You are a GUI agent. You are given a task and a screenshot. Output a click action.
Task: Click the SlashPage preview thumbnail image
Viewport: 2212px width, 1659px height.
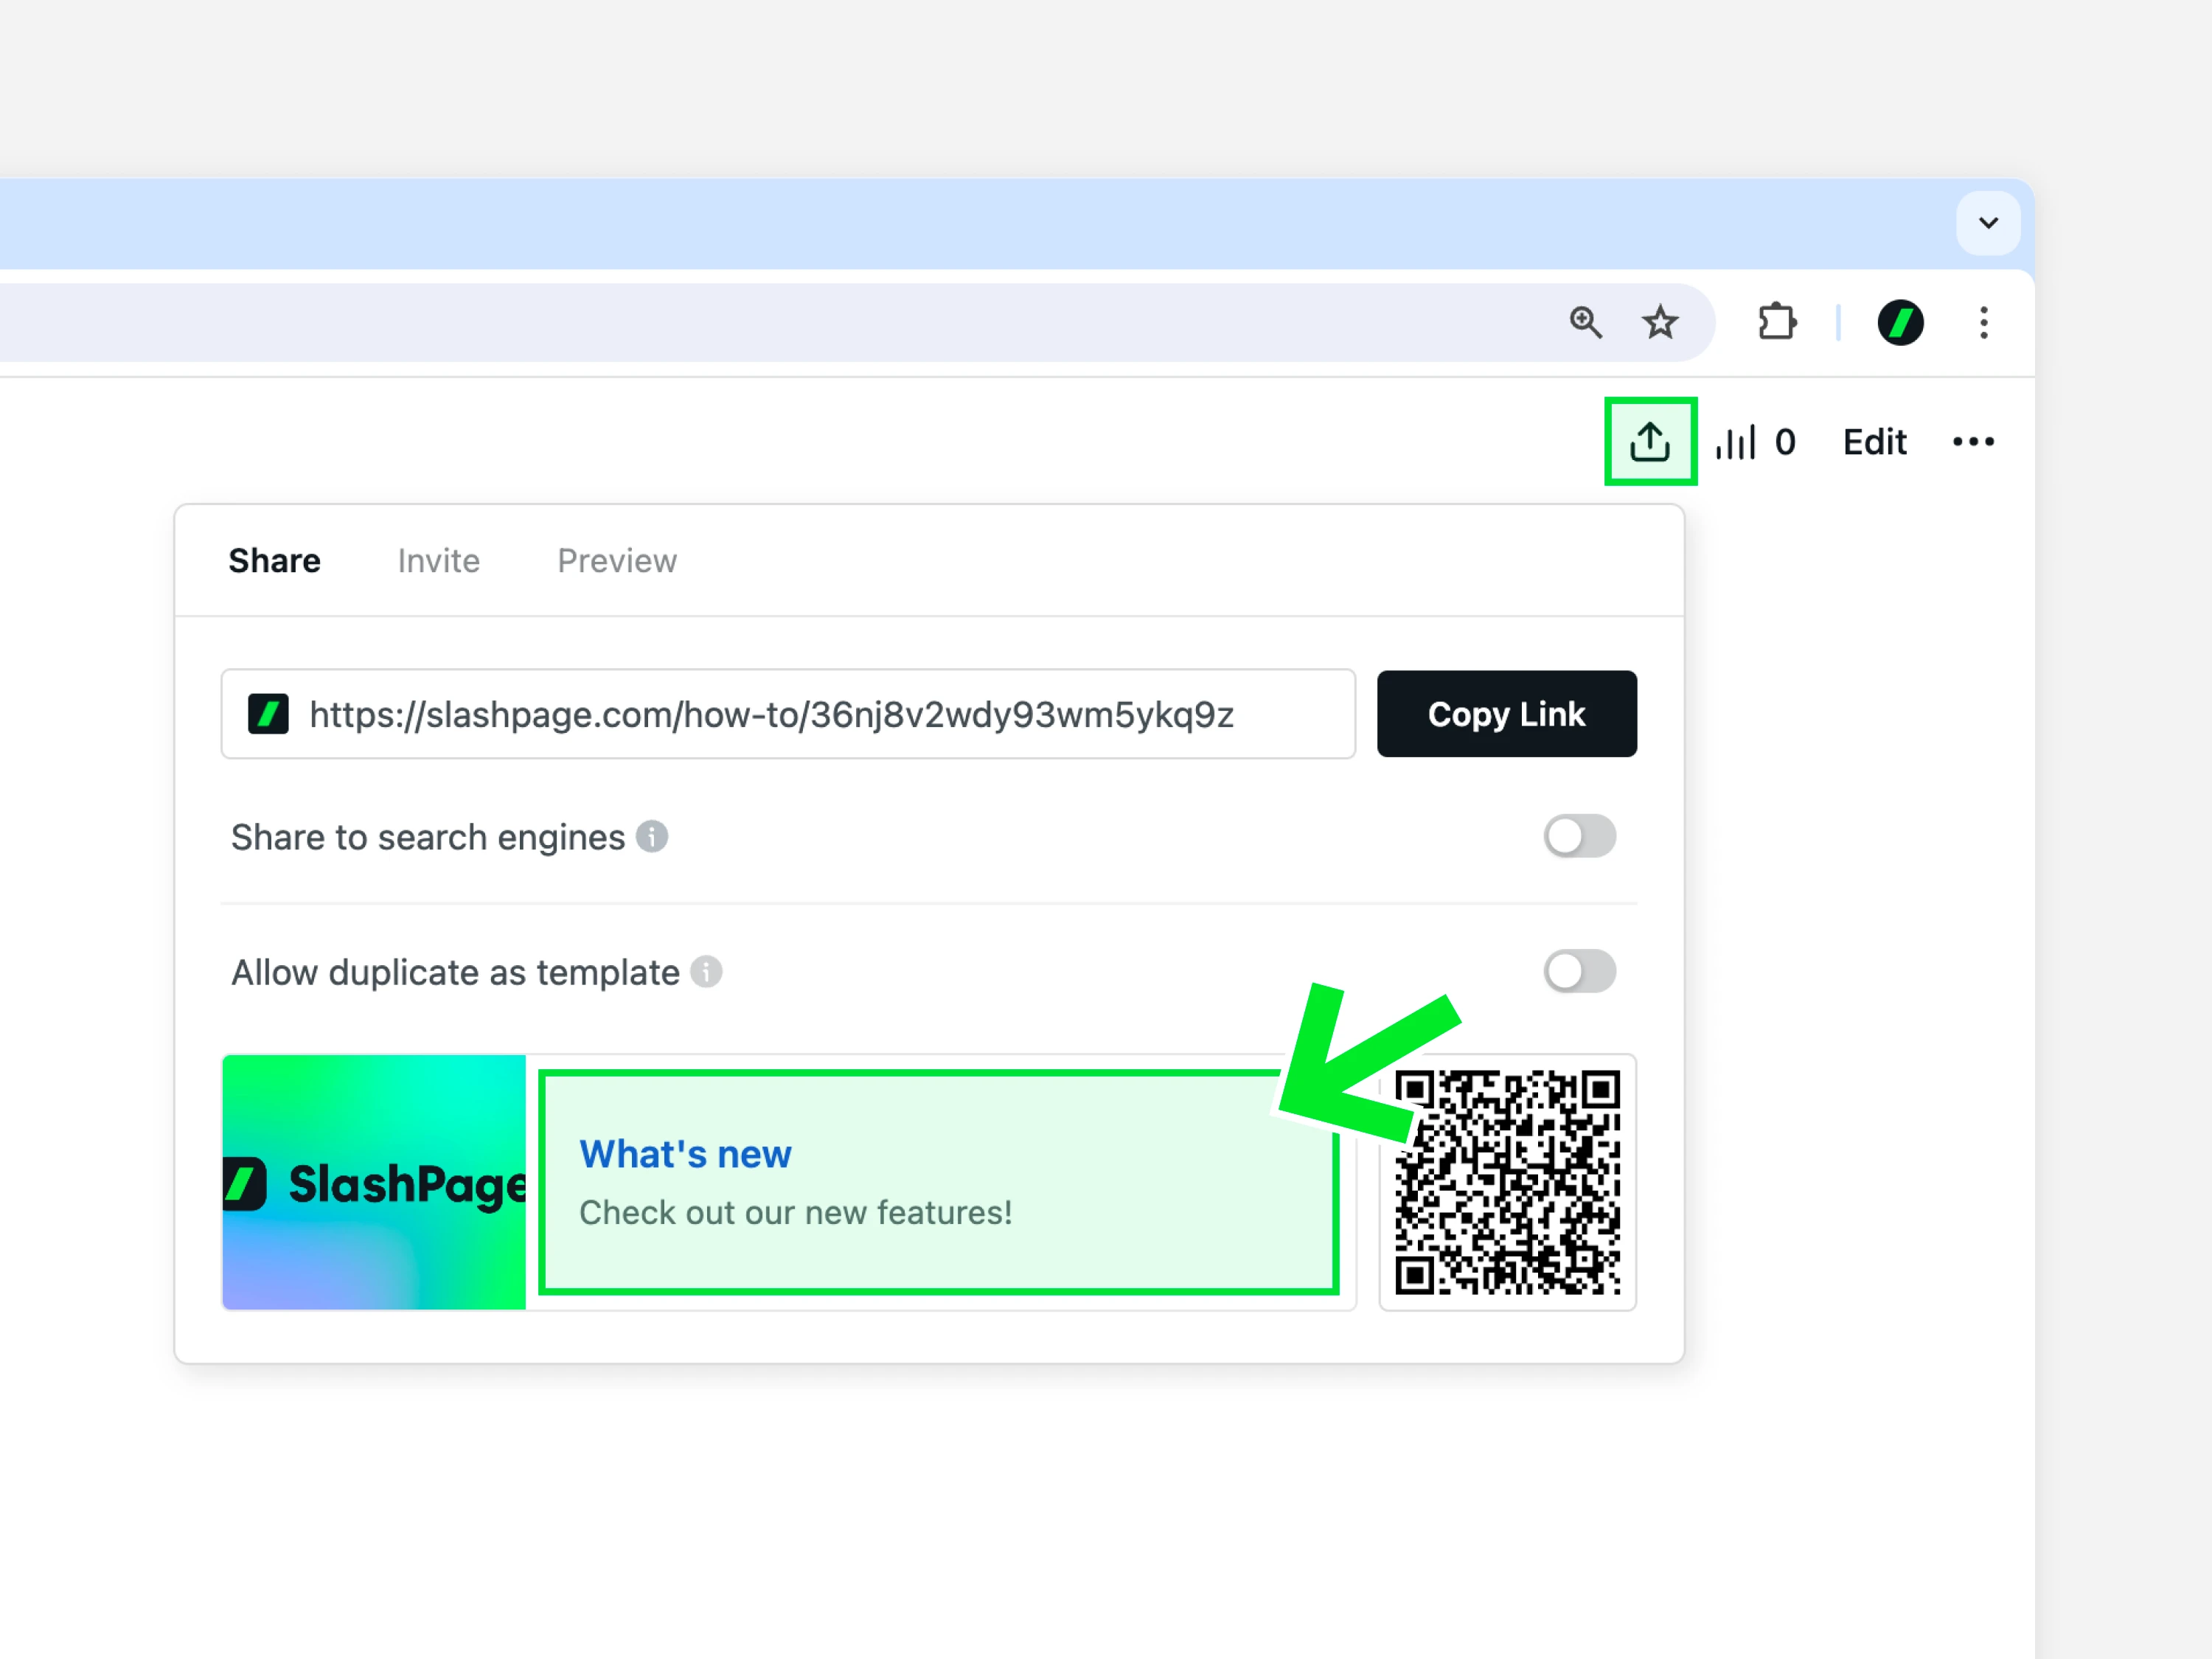click(x=374, y=1182)
